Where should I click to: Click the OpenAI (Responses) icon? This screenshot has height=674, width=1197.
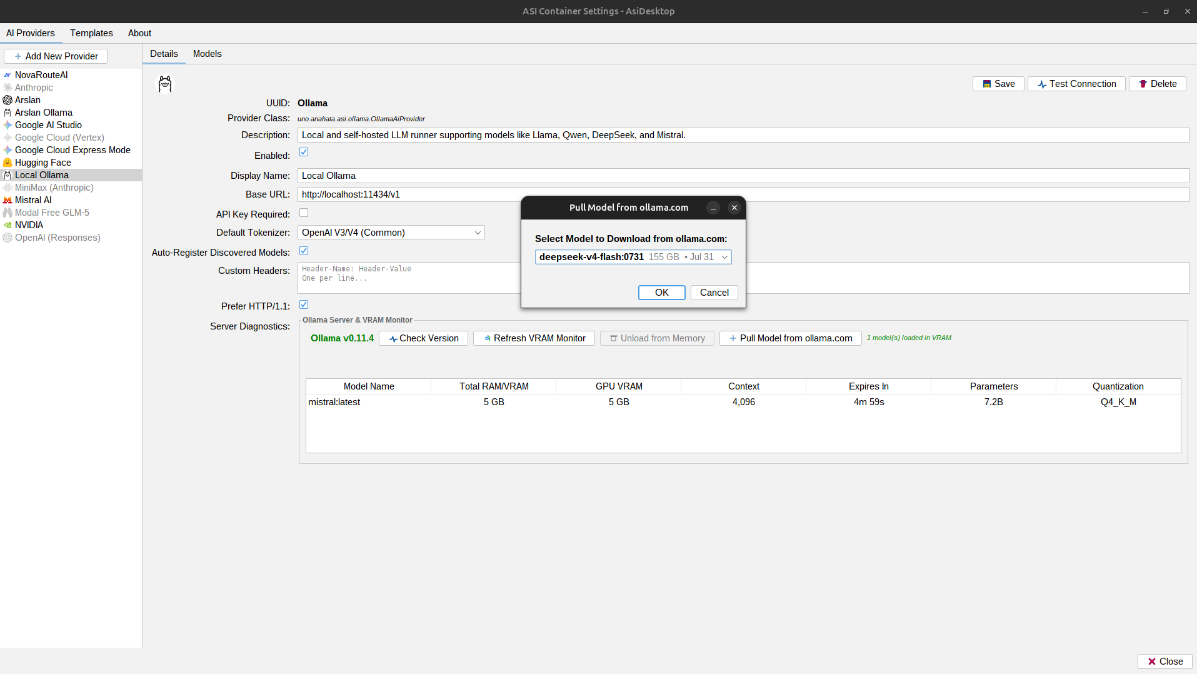8,238
